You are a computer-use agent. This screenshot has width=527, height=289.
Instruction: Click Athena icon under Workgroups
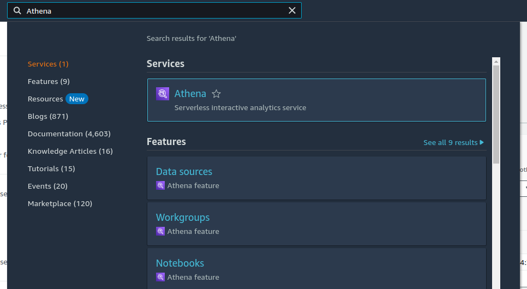160,231
